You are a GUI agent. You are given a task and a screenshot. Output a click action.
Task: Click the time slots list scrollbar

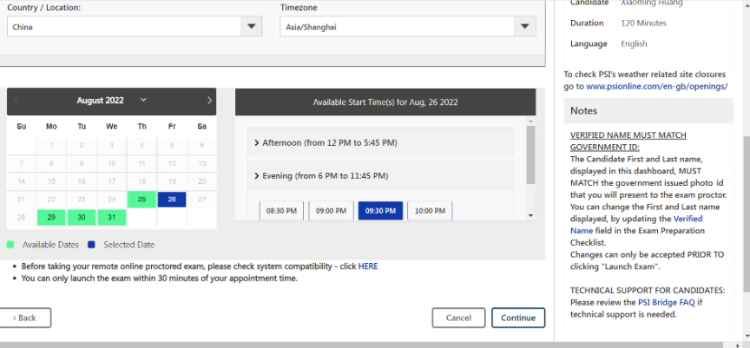pos(530,152)
